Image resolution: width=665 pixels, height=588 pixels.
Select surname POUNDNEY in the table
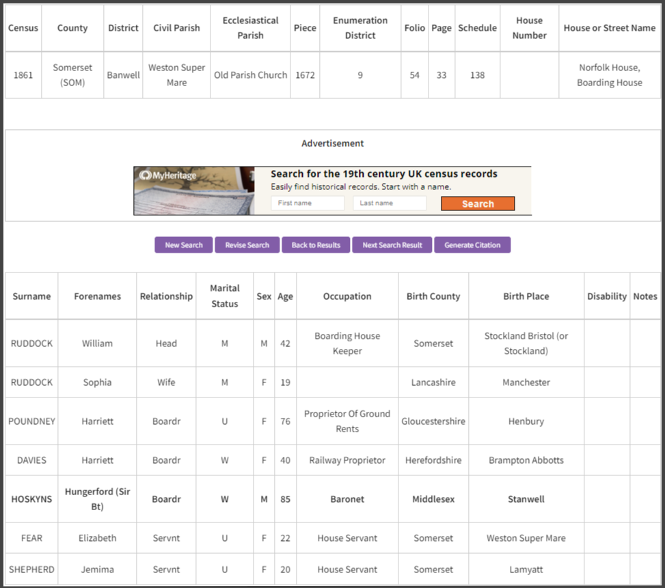click(32, 421)
